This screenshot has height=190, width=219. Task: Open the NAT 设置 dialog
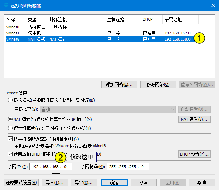[x=194, y=119]
